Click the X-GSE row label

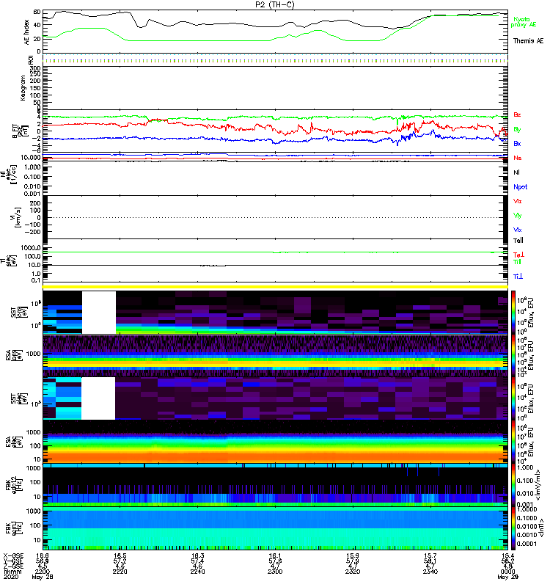12,556
